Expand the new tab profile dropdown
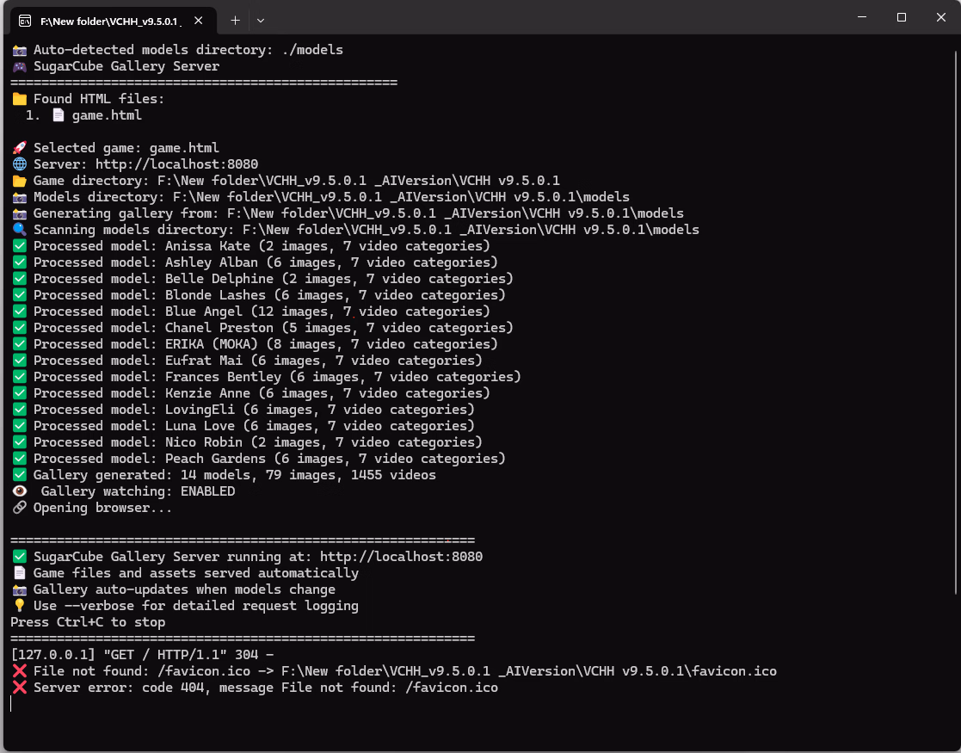 coord(261,21)
